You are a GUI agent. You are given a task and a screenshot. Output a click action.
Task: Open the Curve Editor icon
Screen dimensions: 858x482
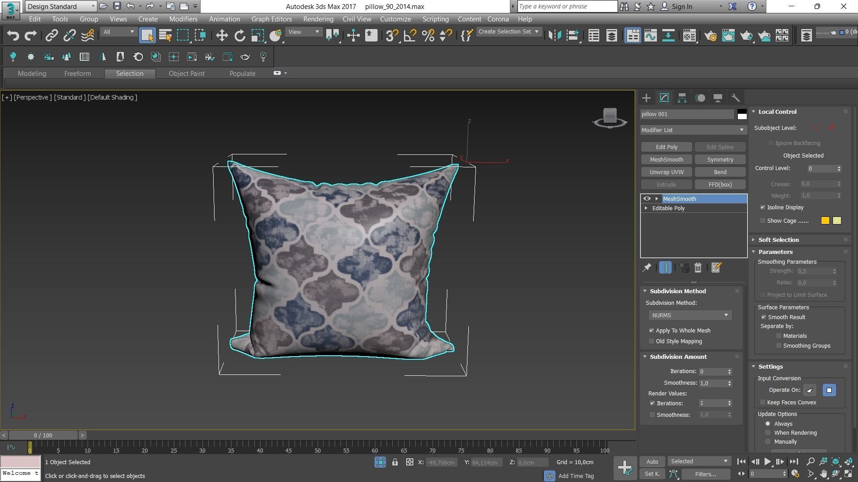click(650, 35)
